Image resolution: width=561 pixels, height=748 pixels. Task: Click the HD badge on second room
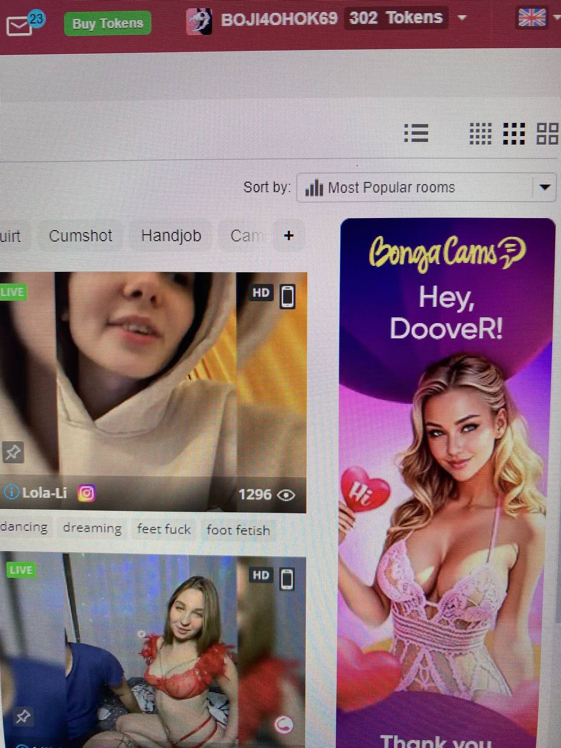coord(261,576)
